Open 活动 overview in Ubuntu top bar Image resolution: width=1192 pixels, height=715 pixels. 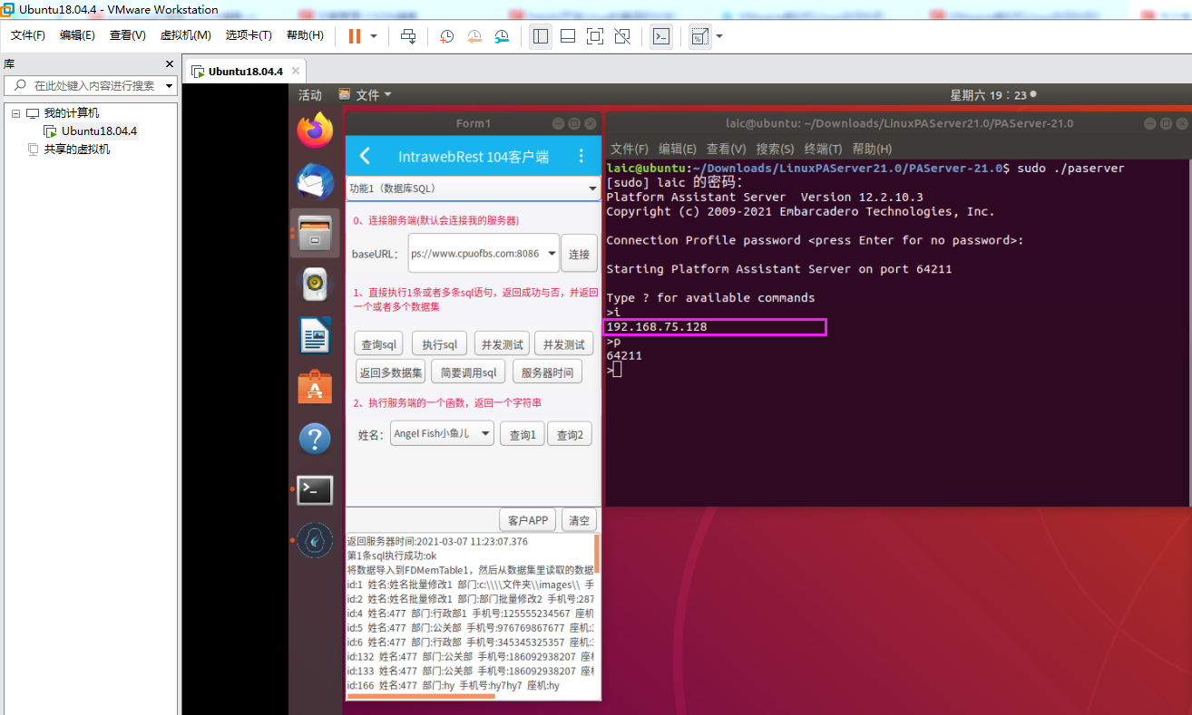click(310, 95)
